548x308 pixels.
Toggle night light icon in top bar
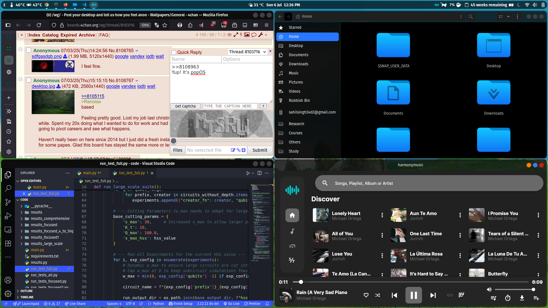(519, 5)
